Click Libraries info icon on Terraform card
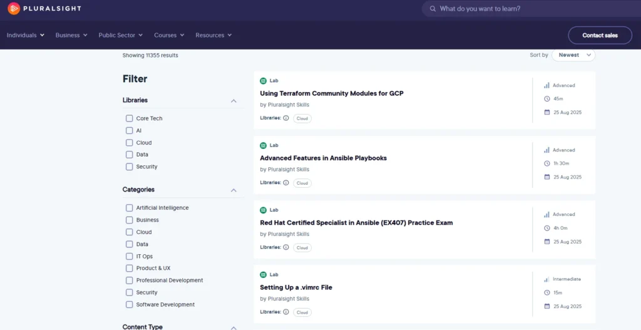 [285, 118]
